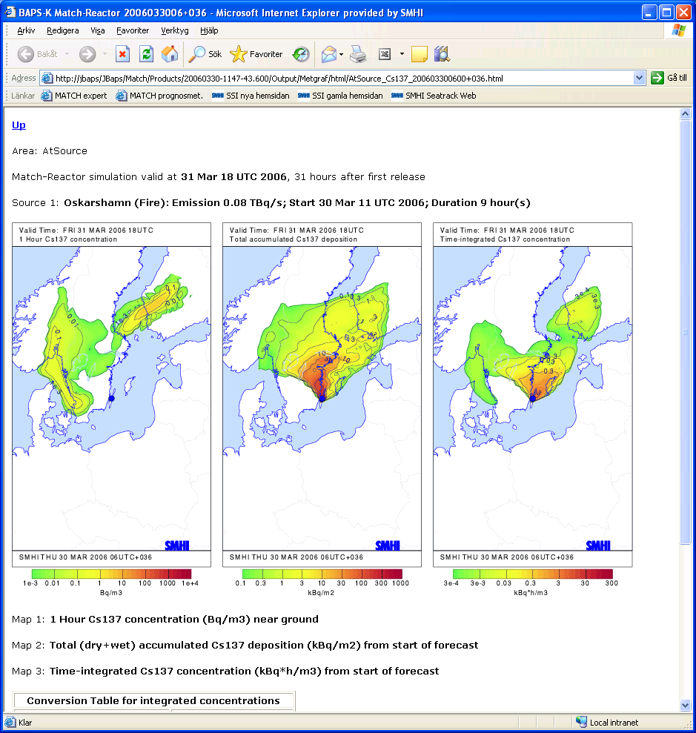
Task: Open the Arkiv menu
Action: (x=26, y=30)
